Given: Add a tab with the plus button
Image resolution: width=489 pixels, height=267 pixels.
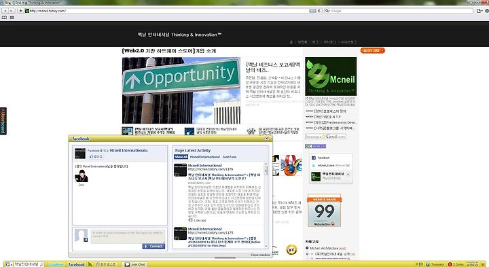Looking at the screenshot, I should [x=20, y=11].
